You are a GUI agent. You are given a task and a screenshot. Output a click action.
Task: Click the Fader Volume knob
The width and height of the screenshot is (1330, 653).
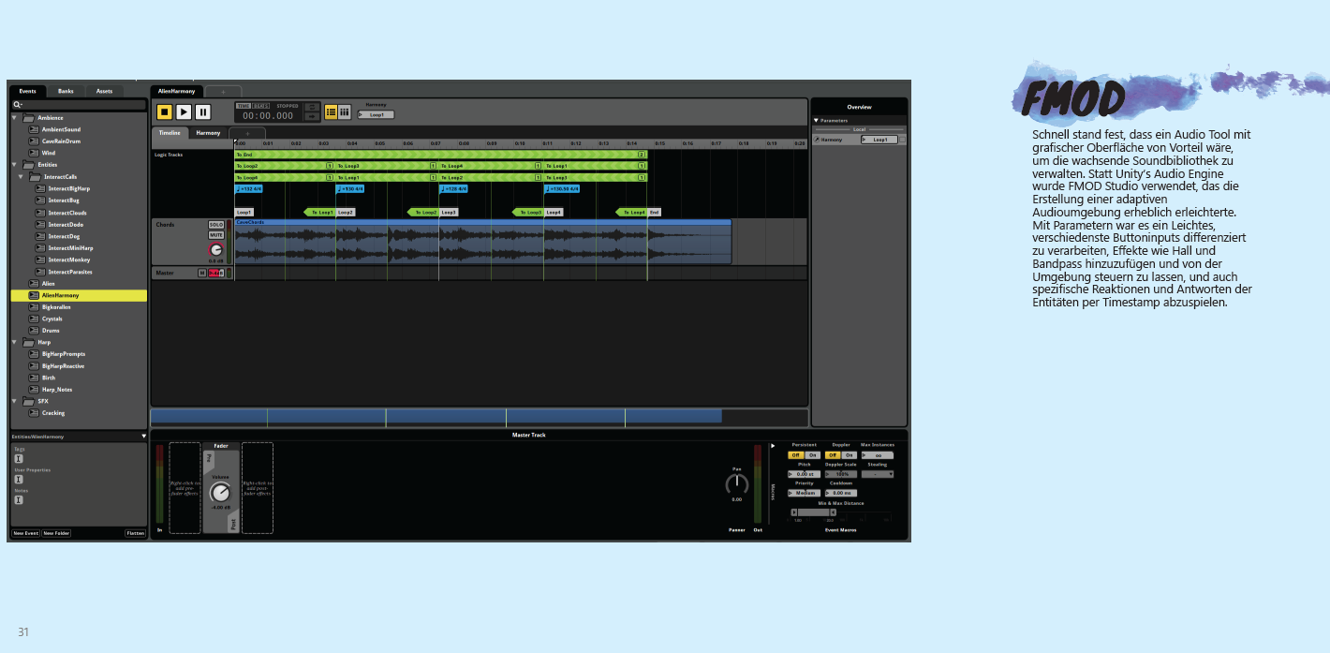pyautogui.click(x=220, y=493)
